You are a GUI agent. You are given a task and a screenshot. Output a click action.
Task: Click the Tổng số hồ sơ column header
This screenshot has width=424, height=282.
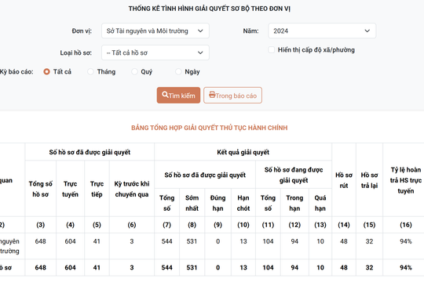point(41,189)
